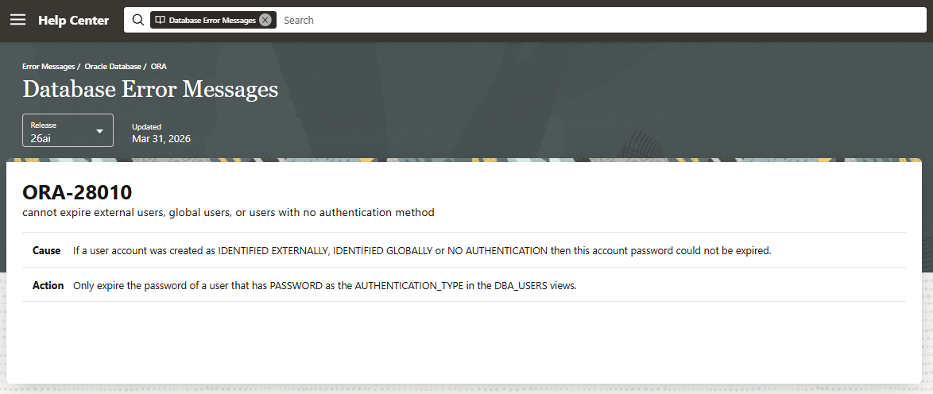Image resolution: width=933 pixels, height=394 pixels.
Task: Click the book icon in the search chip
Action: (160, 20)
